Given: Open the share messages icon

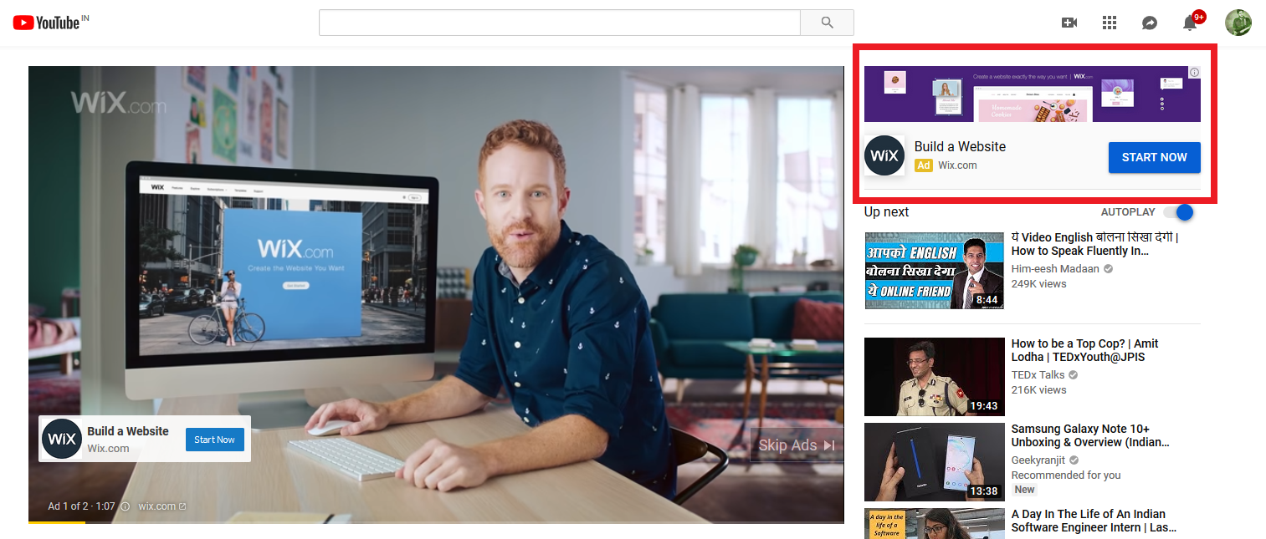Looking at the screenshot, I should click(x=1150, y=23).
